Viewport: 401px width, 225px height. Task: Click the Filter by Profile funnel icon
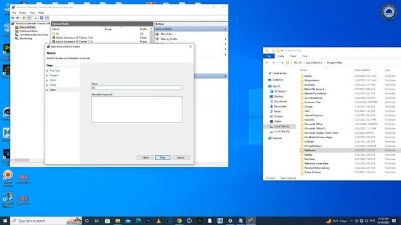pos(157,39)
